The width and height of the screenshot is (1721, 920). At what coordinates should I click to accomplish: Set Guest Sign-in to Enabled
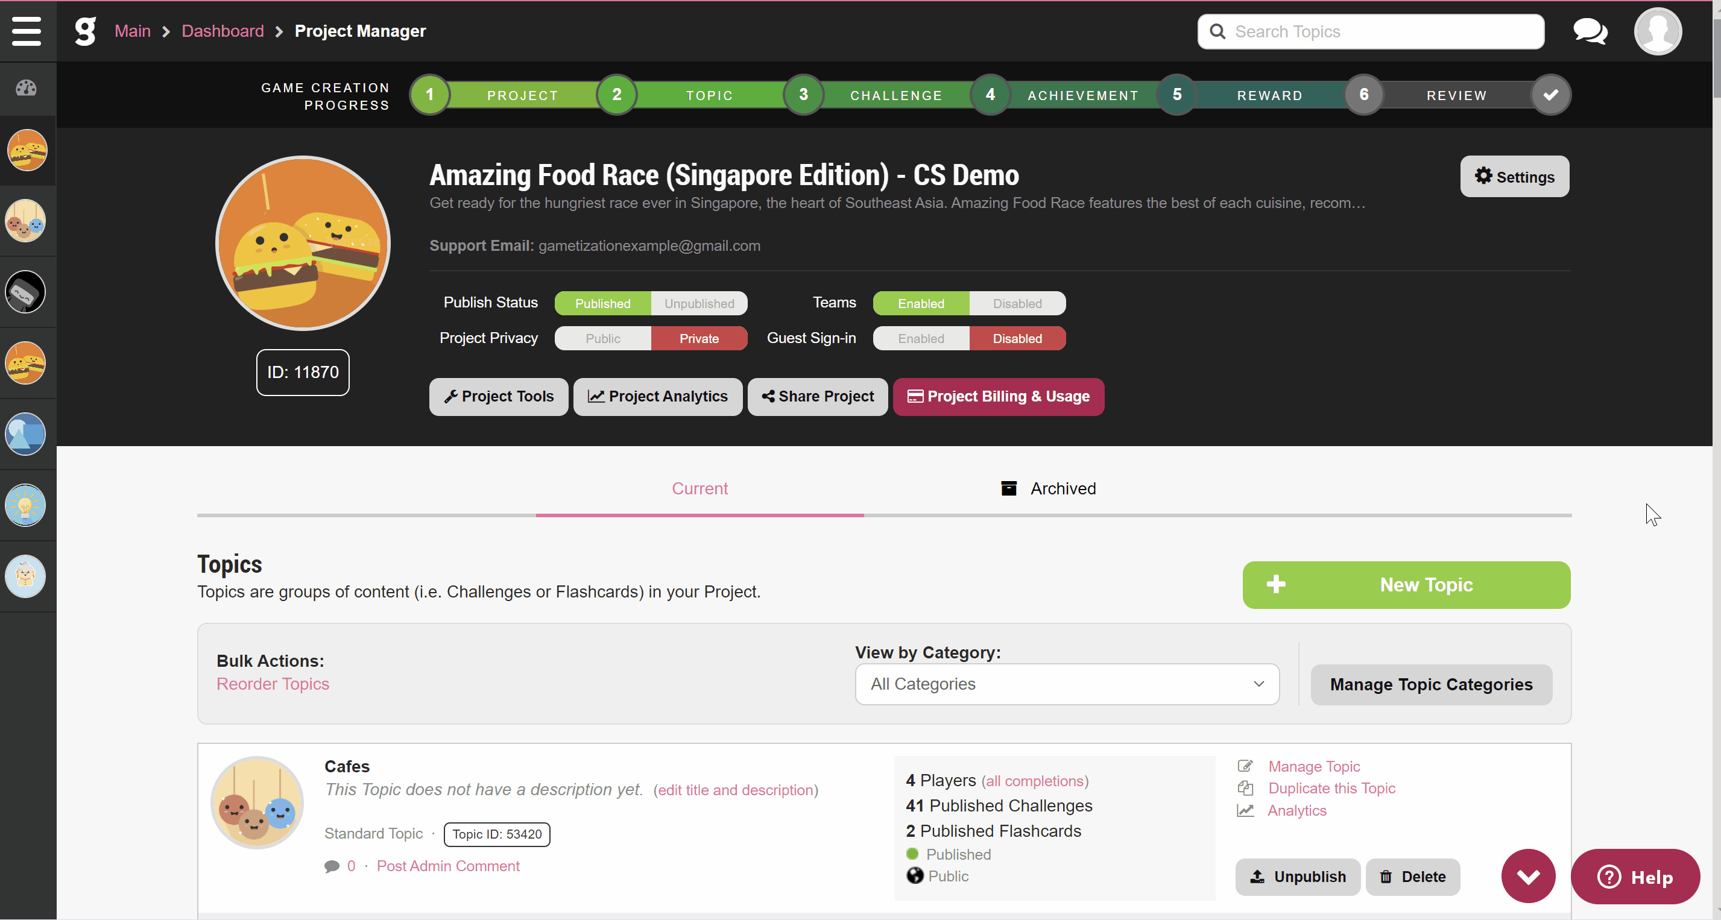921,338
